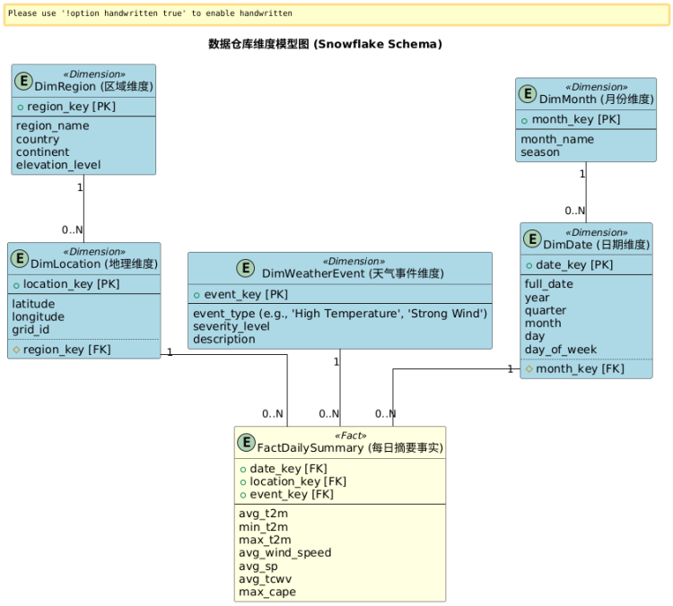Click the circle marker beside date_key [PK]

point(529,265)
